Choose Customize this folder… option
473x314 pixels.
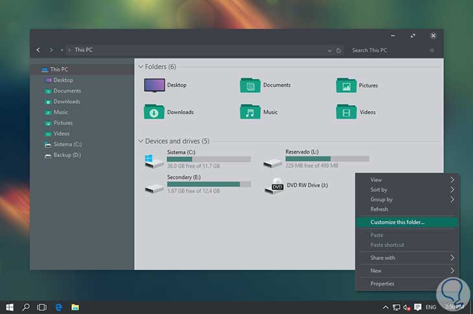click(x=407, y=223)
